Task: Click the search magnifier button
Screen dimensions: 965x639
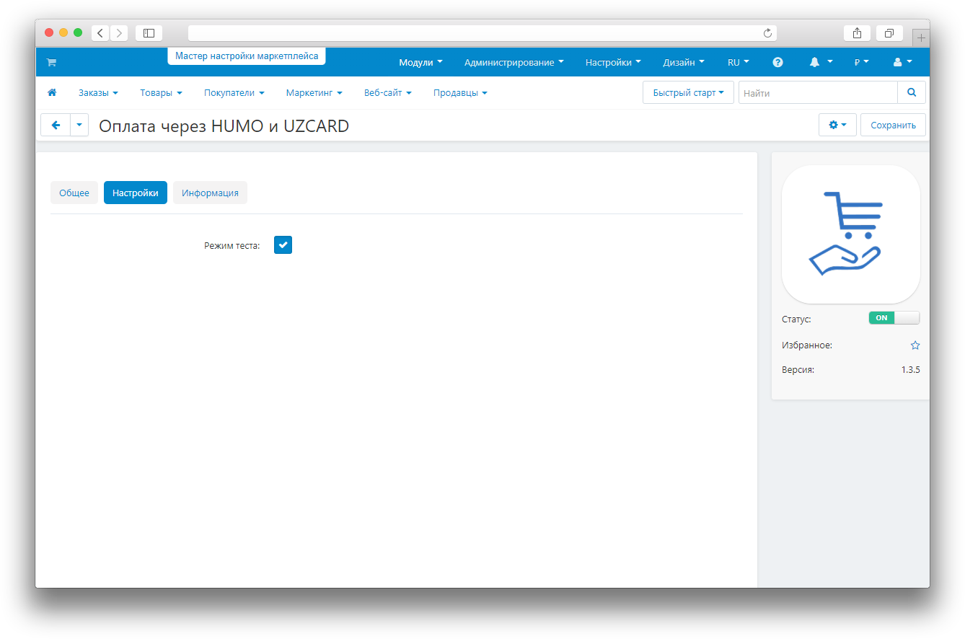Action: (x=912, y=93)
